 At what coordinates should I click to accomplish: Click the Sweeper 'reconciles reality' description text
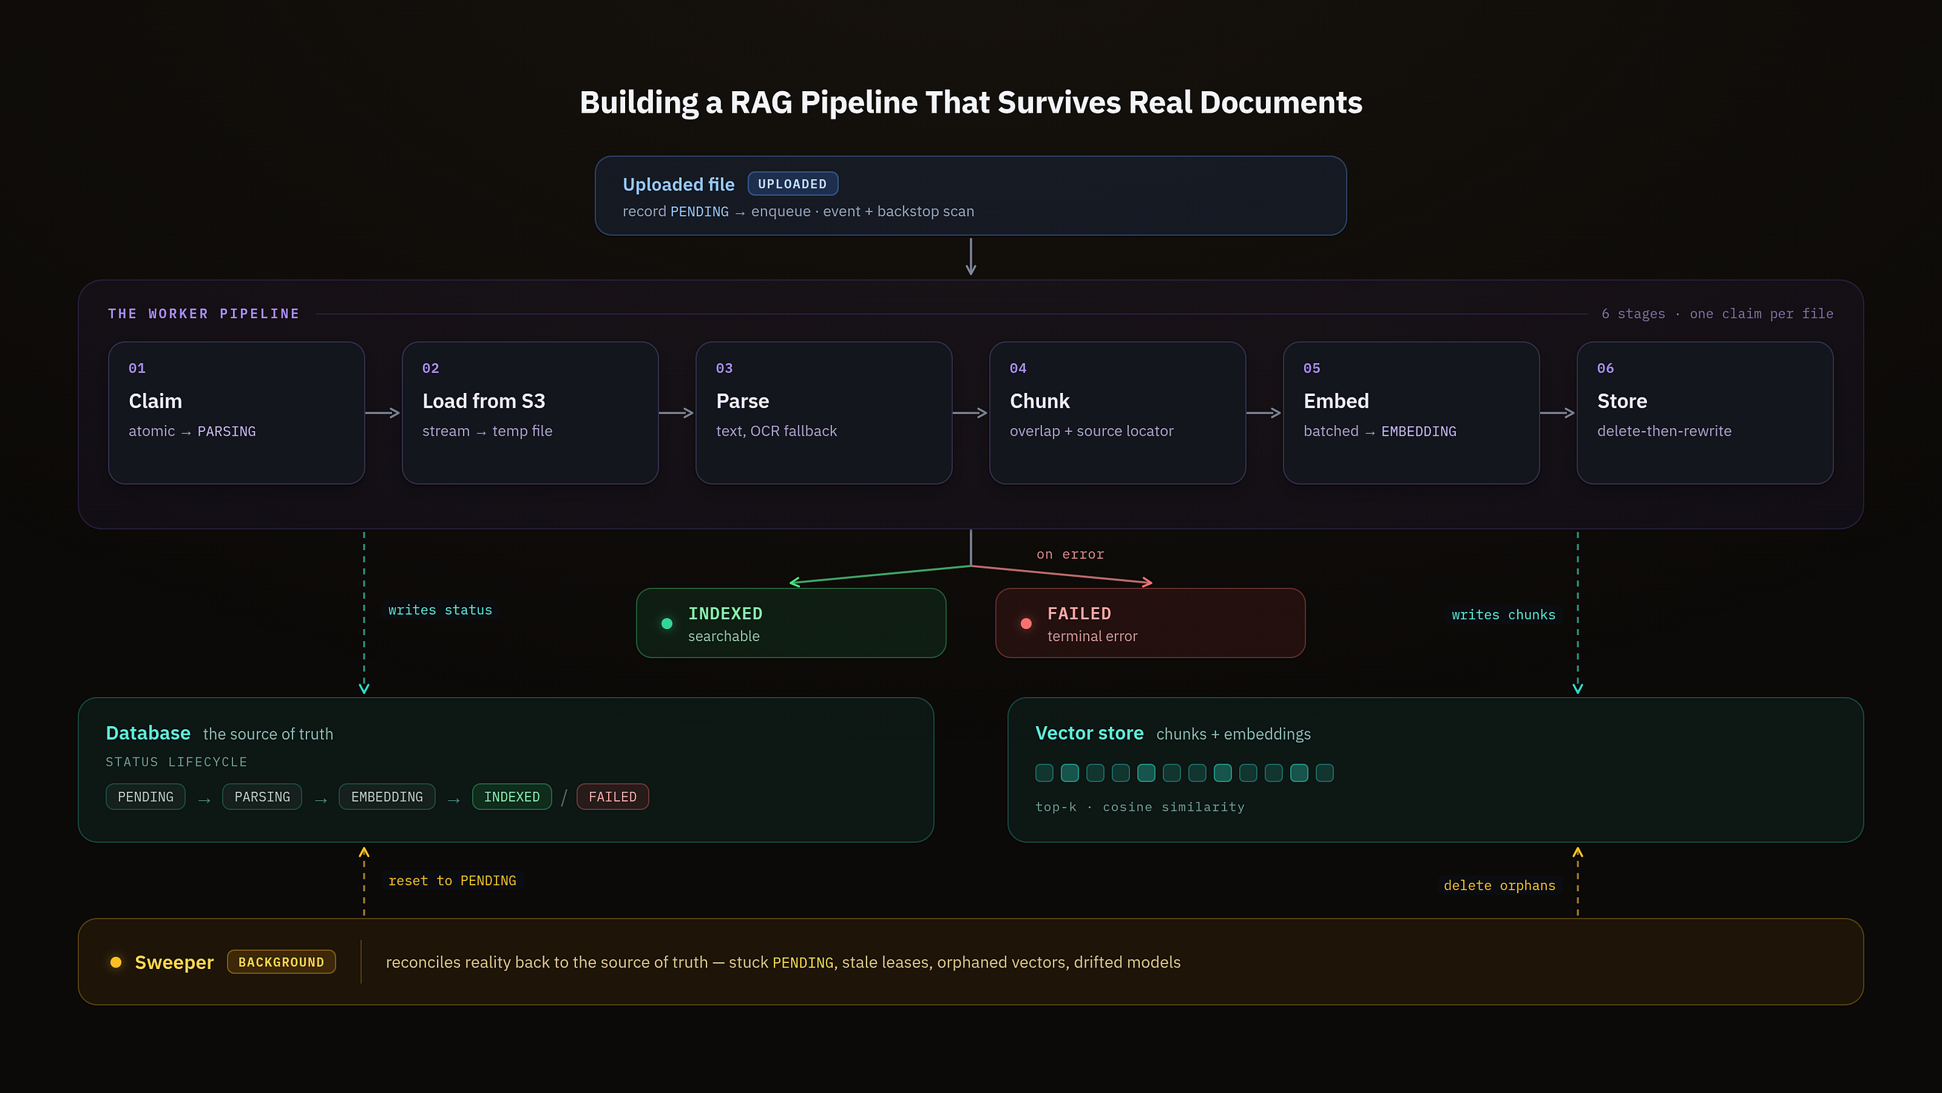[784, 962]
